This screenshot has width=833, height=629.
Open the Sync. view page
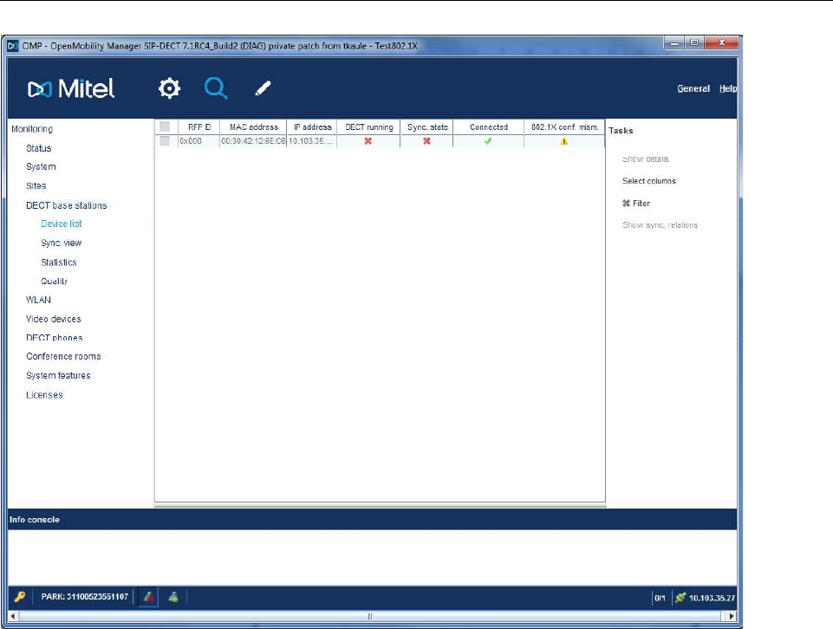[x=61, y=243]
